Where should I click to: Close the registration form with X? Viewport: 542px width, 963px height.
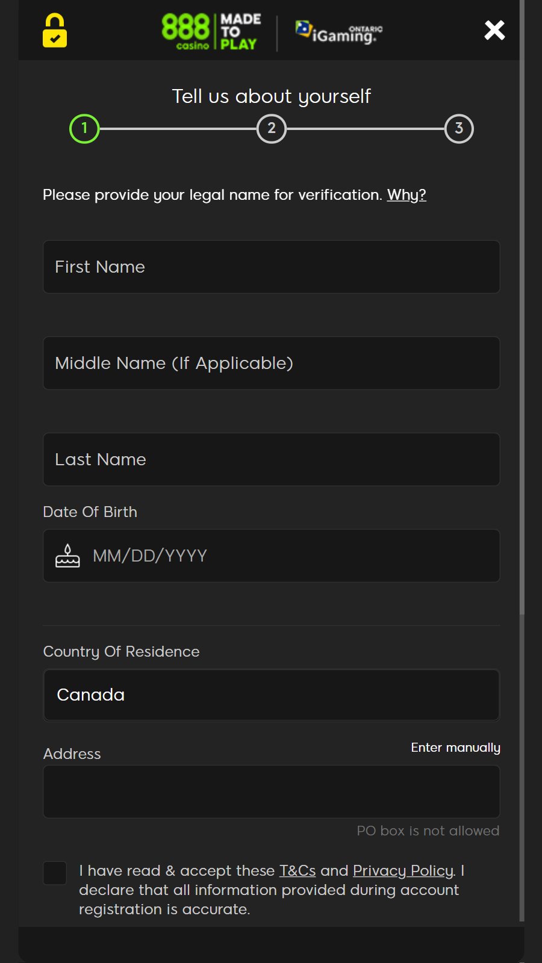pyautogui.click(x=494, y=30)
